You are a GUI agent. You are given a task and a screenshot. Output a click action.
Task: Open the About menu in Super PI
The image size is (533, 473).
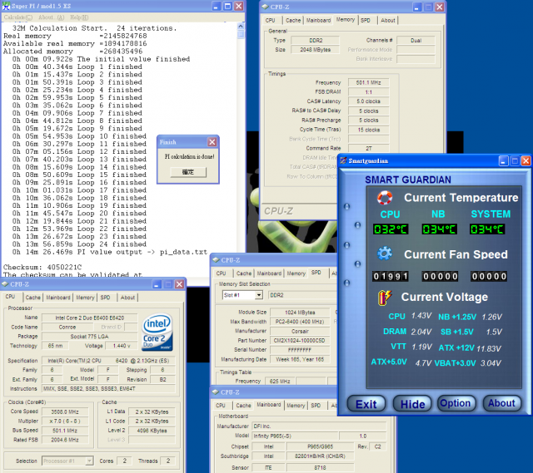pos(52,17)
